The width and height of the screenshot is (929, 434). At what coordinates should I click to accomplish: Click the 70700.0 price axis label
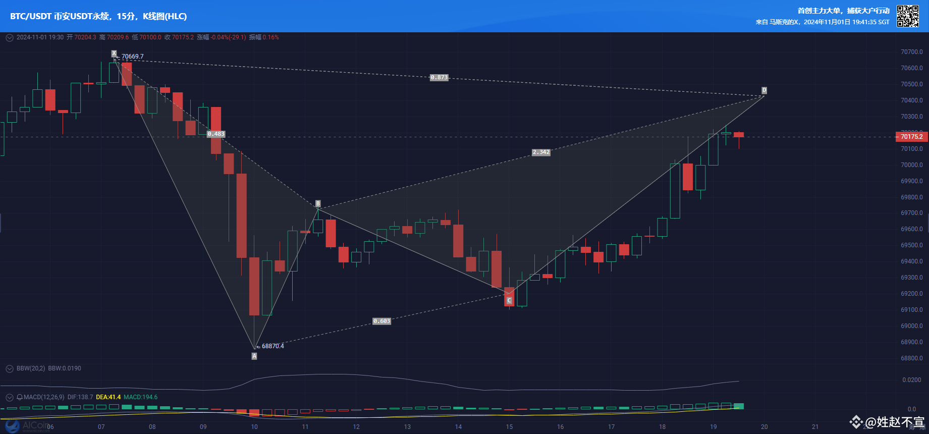(x=912, y=52)
